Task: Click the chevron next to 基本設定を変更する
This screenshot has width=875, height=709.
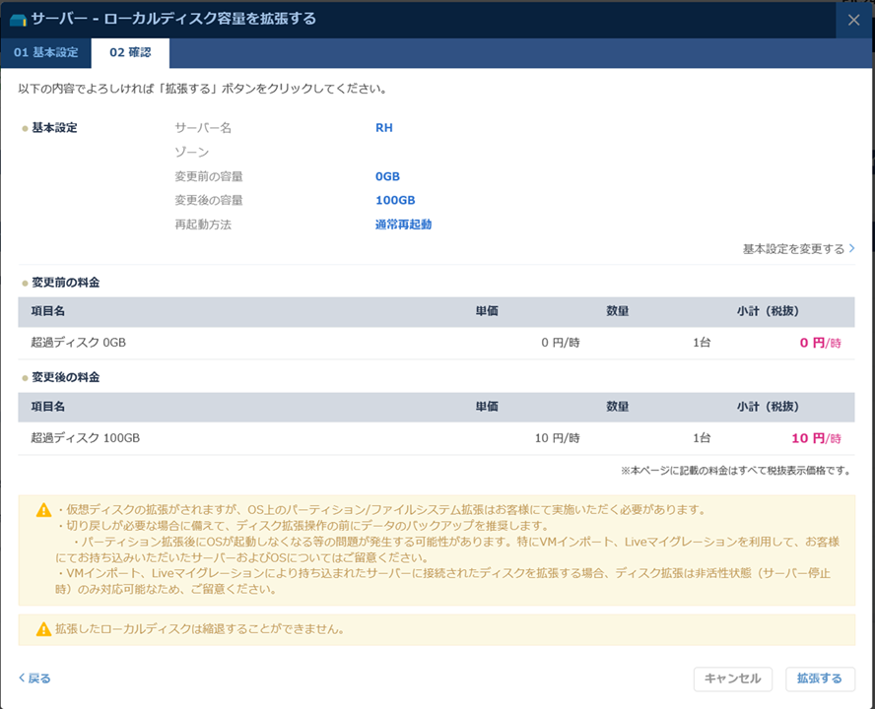Action: (x=851, y=248)
